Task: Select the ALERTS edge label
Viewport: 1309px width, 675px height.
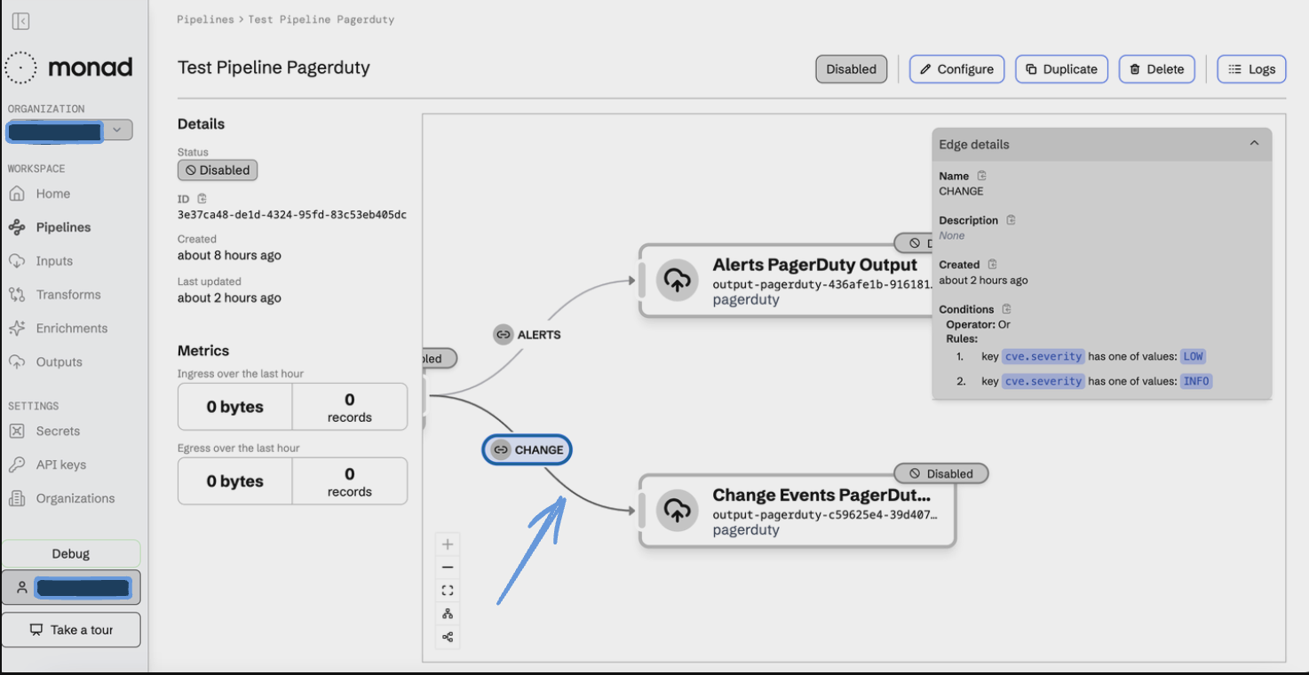Action: coord(528,335)
